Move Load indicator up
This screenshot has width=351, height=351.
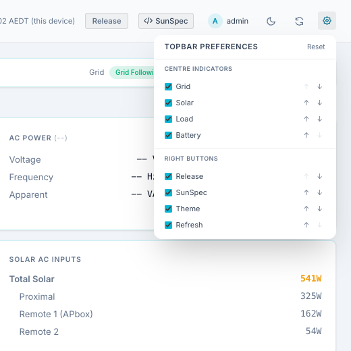tap(306, 119)
